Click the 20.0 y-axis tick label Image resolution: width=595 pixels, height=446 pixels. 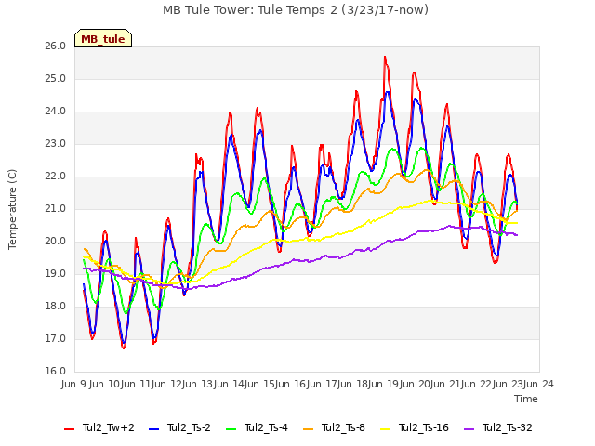pos(56,242)
